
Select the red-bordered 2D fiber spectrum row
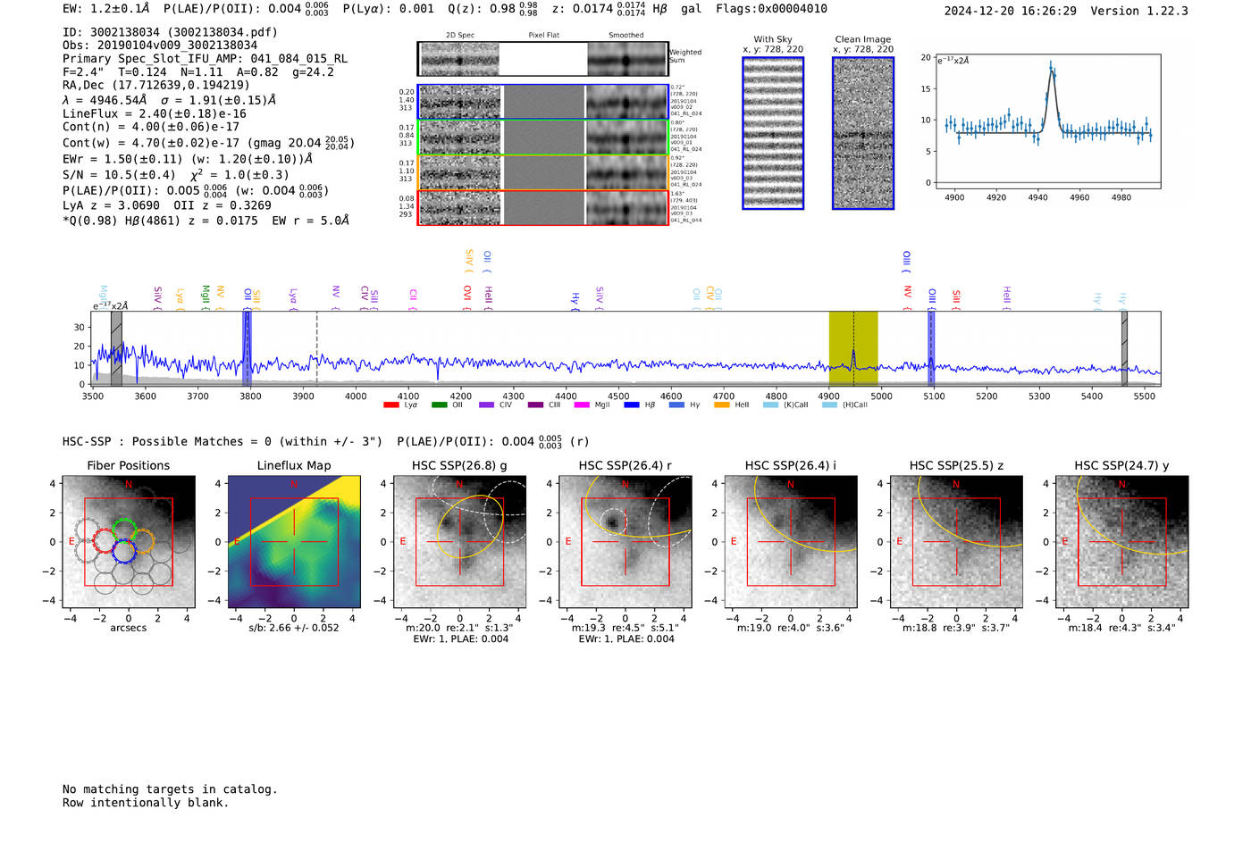pos(543,207)
